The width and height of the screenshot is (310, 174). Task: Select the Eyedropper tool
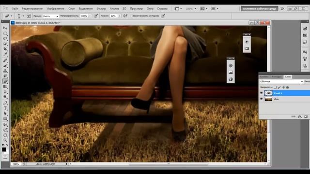tap(5, 54)
